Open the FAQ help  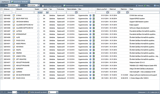click(x=156, y=6)
